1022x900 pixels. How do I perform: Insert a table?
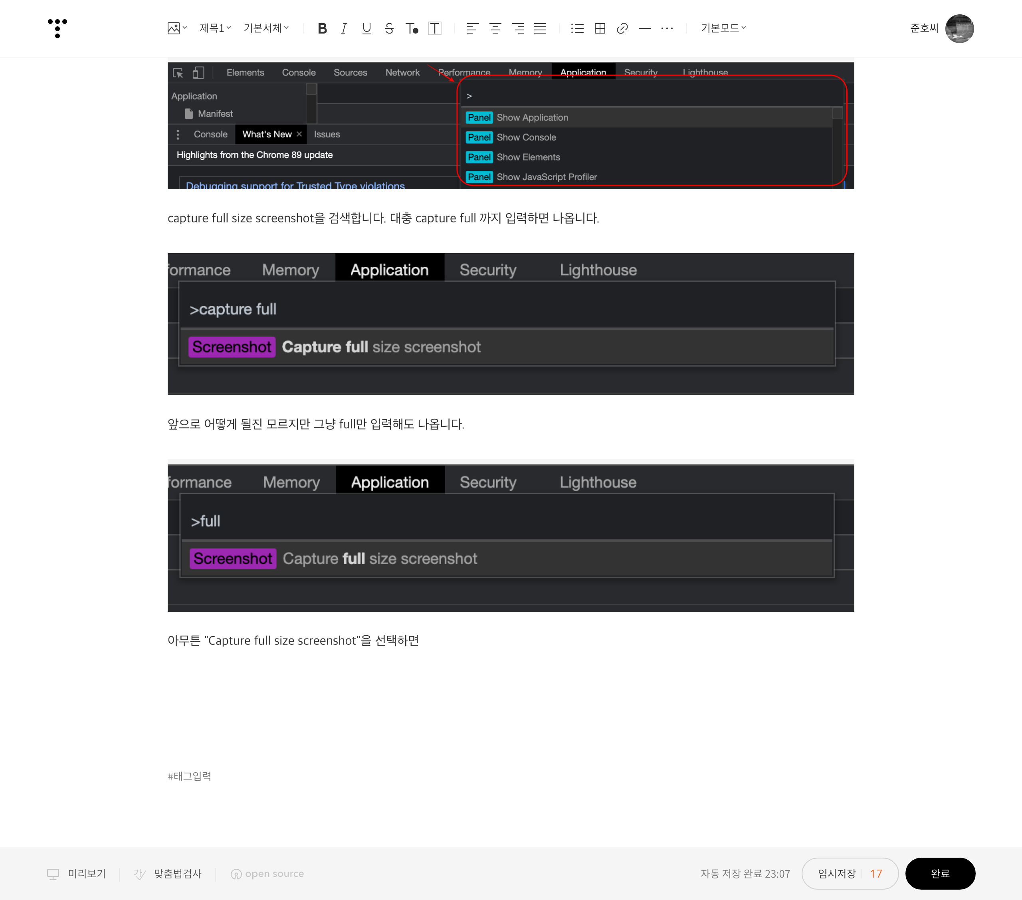point(600,28)
